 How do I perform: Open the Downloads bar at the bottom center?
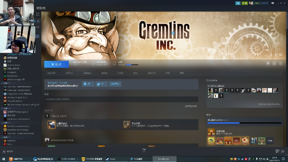[x=144, y=150]
